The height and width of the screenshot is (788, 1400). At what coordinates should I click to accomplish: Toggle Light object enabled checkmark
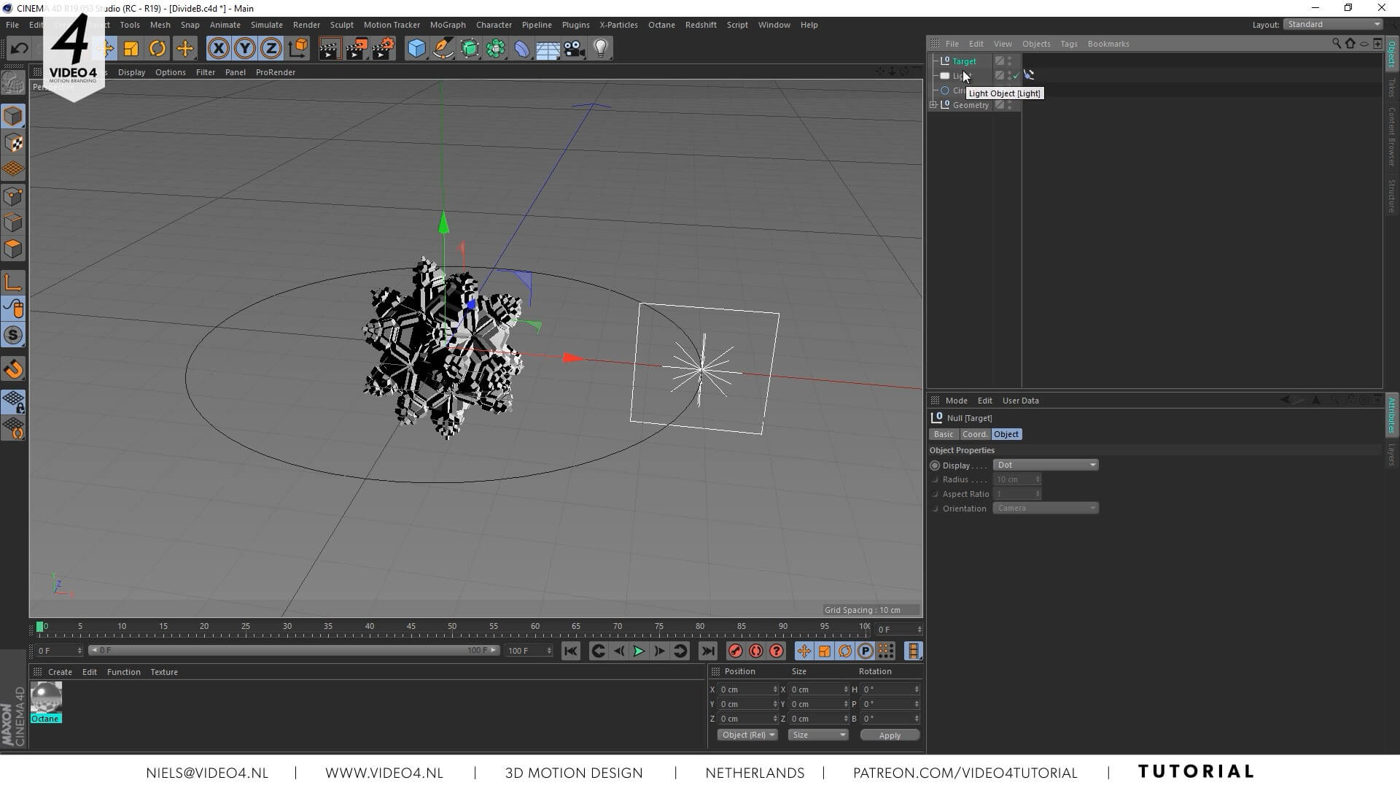1016,76
